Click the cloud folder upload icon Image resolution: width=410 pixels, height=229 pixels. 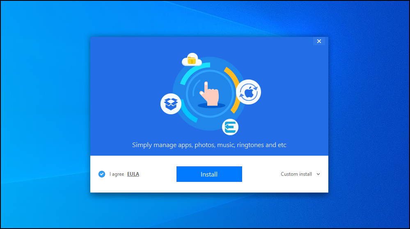(192, 59)
